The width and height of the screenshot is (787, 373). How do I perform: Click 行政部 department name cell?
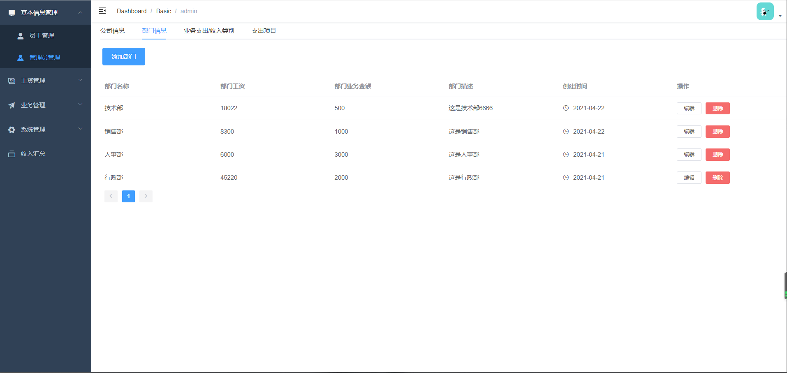[114, 178]
